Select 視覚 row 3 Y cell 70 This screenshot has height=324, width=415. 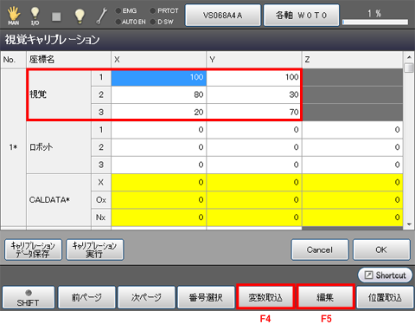(254, 112)
